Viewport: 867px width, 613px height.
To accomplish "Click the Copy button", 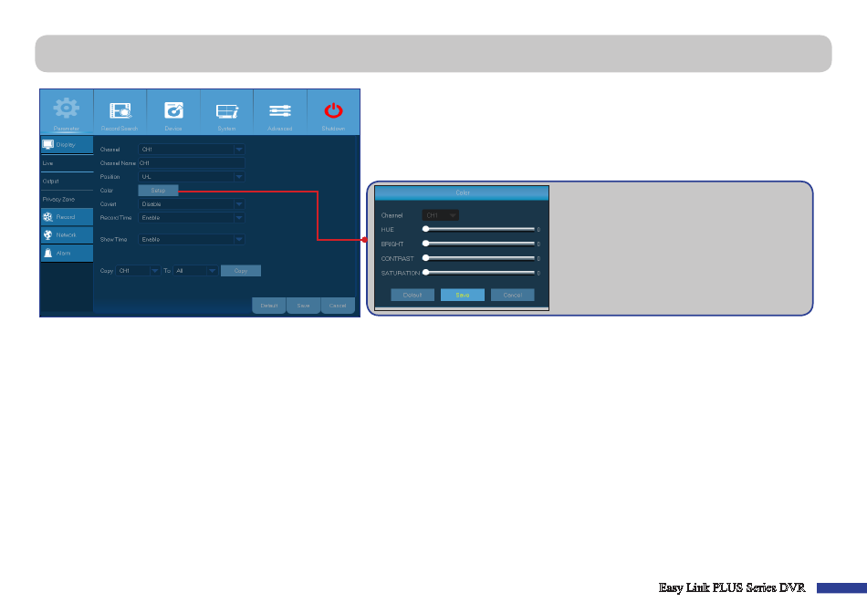I will 241,271.
